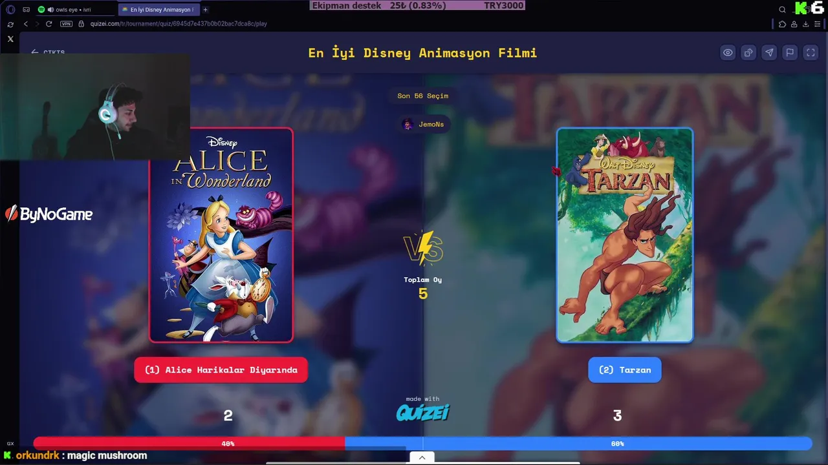
Task: Click the Toplam Oy count 5
Action: pos(422,294)
